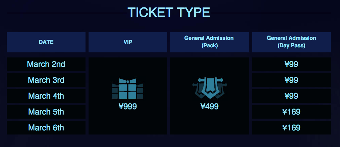Screen dimensions: 340x147
Task: Select the March 2nd date row
Action: (46, 64)
